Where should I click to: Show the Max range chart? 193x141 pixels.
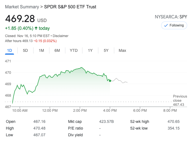coord(122,50)
